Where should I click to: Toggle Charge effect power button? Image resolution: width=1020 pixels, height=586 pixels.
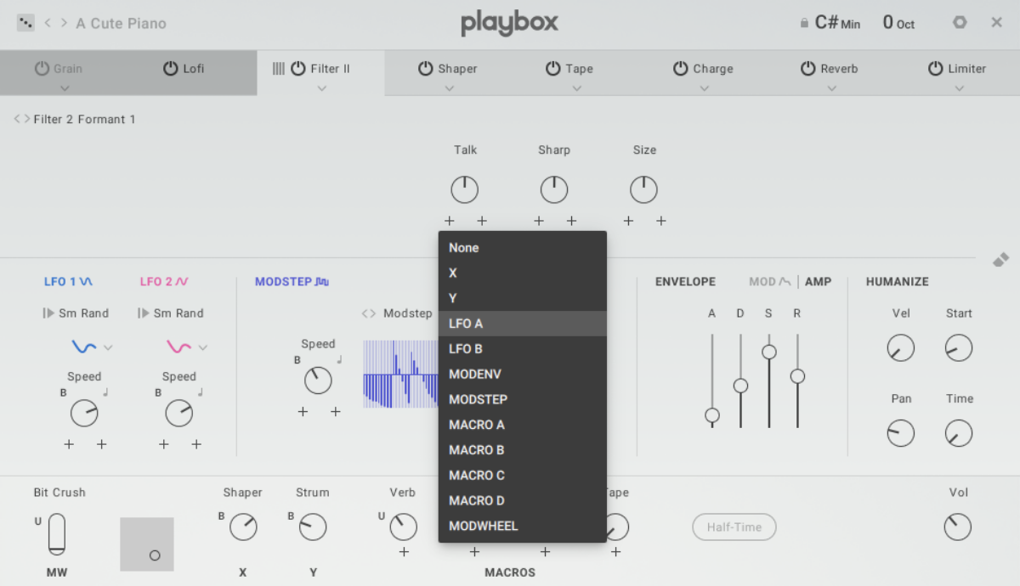[x=681, y=69]
